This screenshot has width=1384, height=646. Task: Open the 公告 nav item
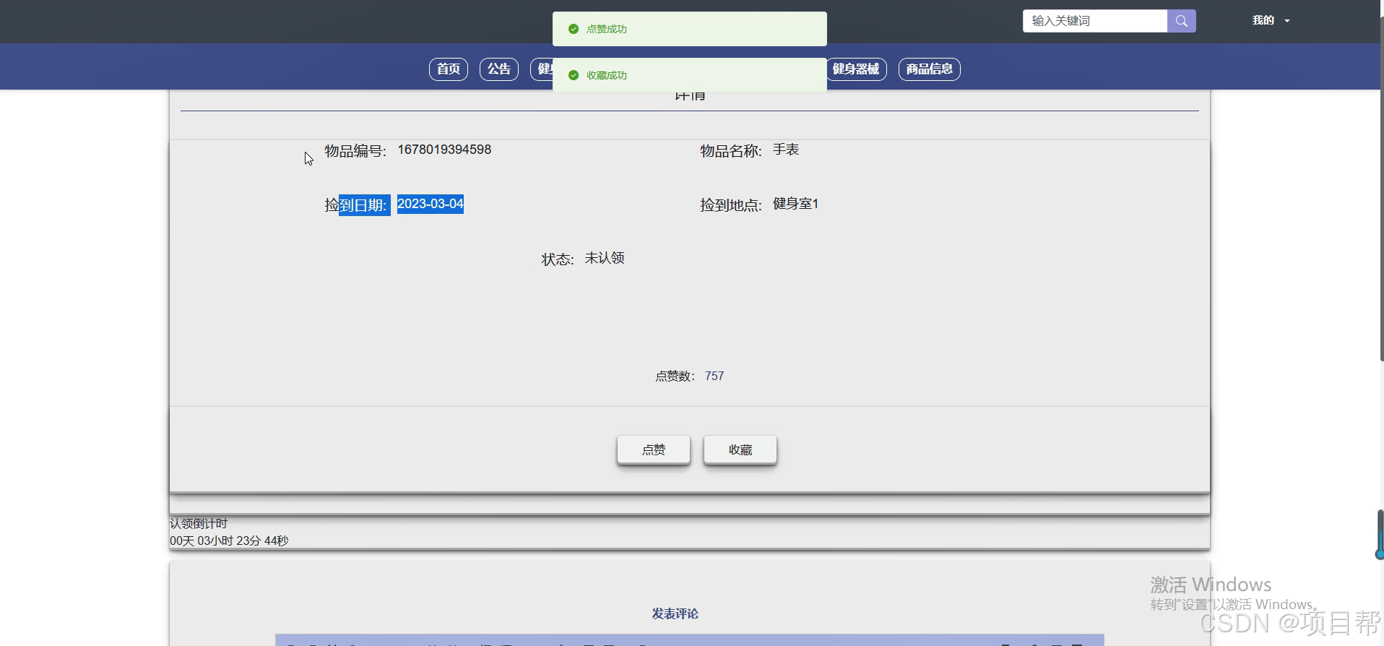coord(499,69)
